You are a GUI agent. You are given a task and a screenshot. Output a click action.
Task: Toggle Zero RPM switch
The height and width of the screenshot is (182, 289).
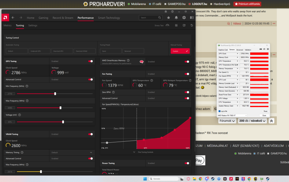pyautogui.click(x=187, y=92)
